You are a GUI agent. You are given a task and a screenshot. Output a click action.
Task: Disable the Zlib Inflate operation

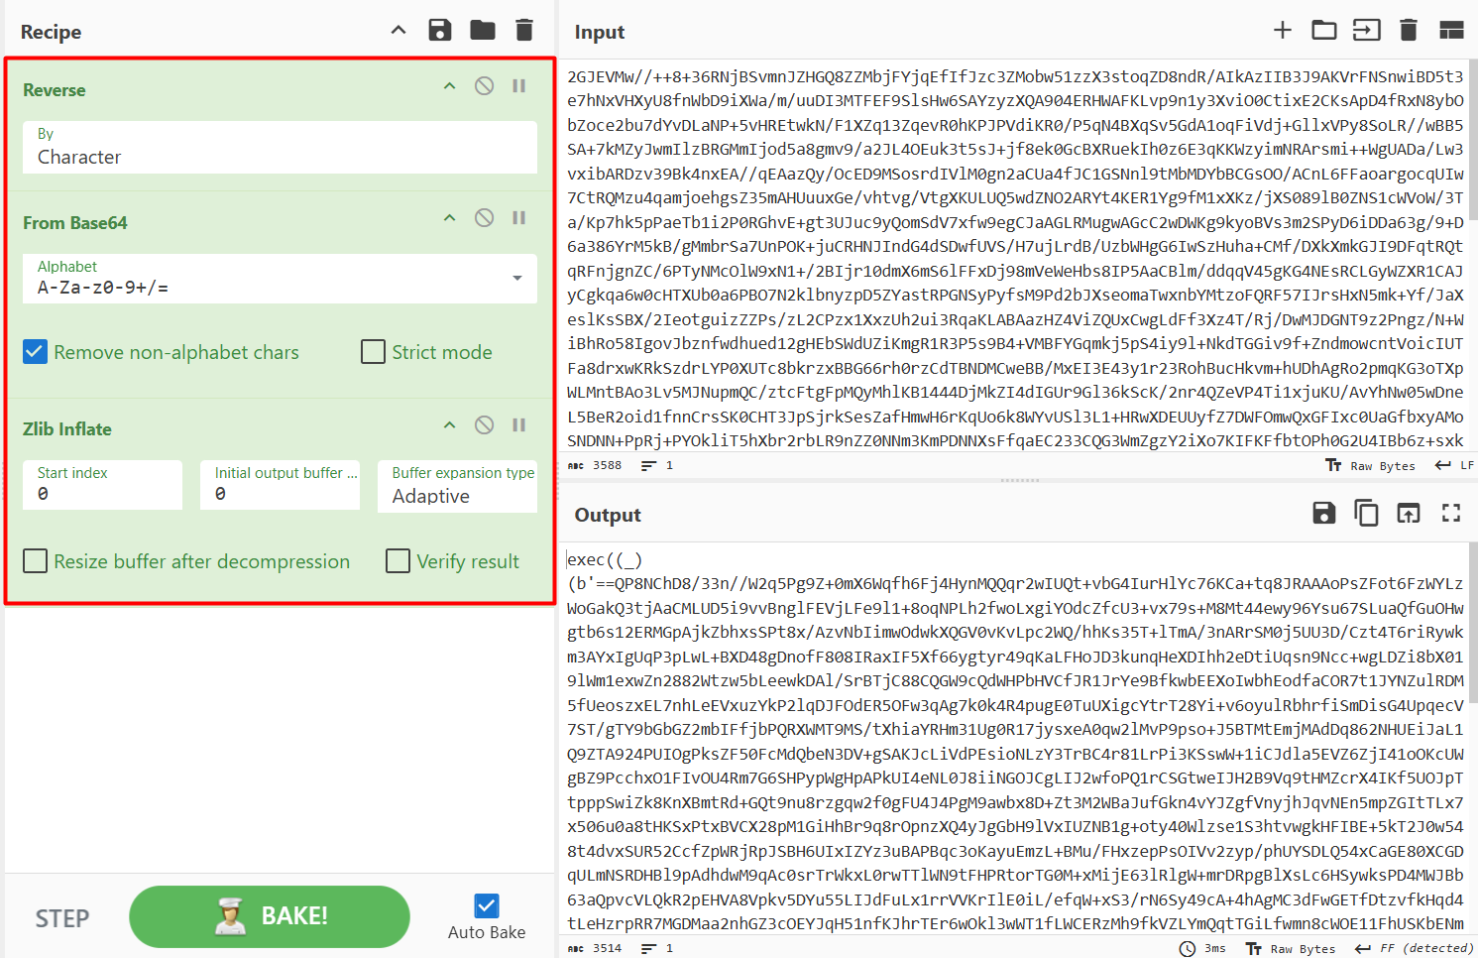484,425
